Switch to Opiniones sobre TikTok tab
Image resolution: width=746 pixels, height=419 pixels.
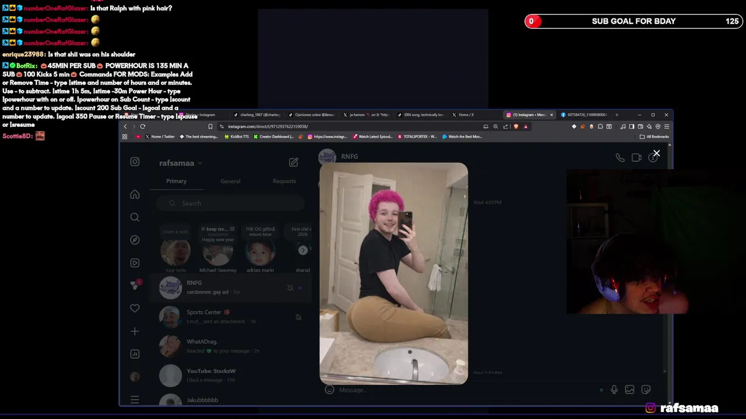pyautogui.click(x=312, y=115)
